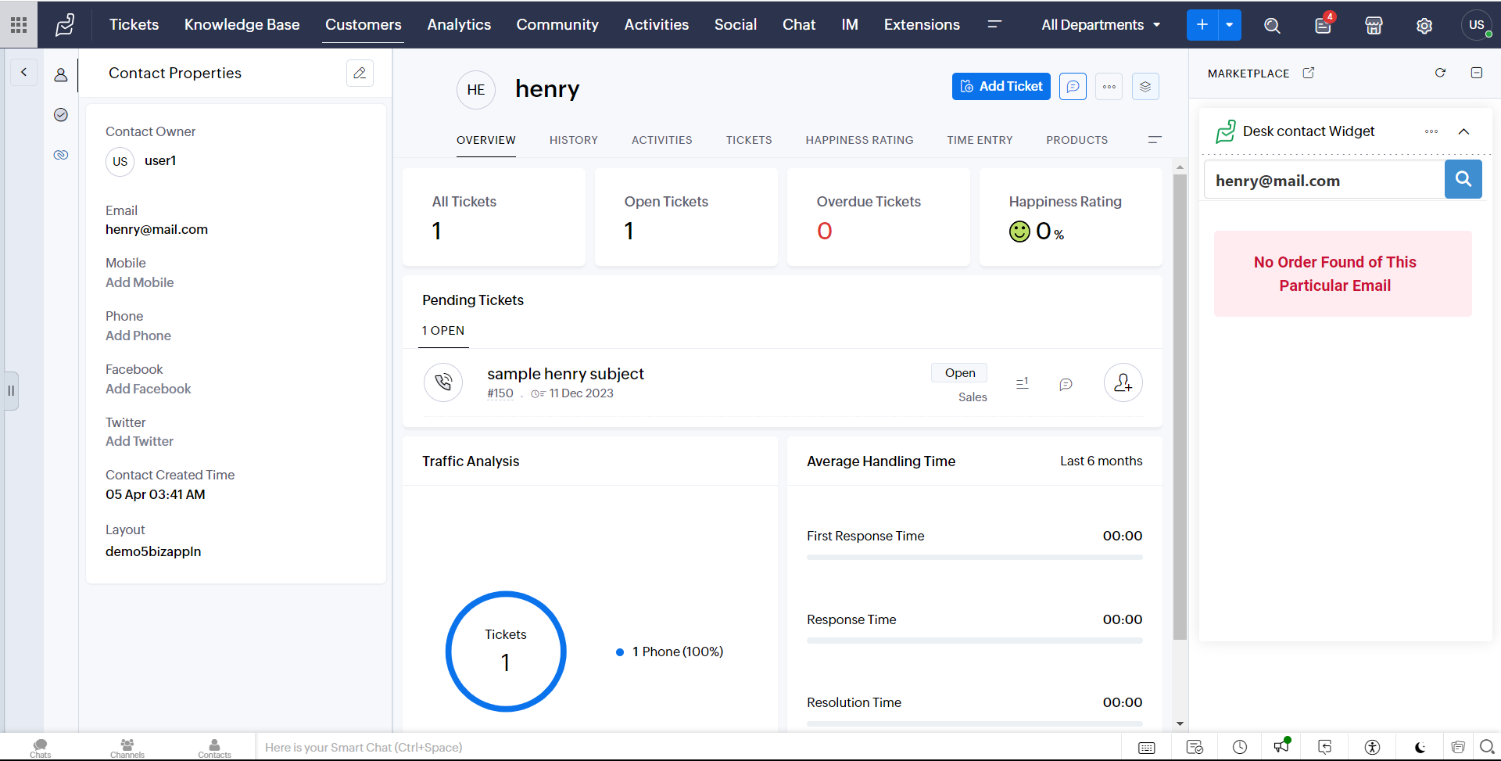Refresh the Marketplace panel
Viewport: 1501px width, 761px height.
[1440, 73]
